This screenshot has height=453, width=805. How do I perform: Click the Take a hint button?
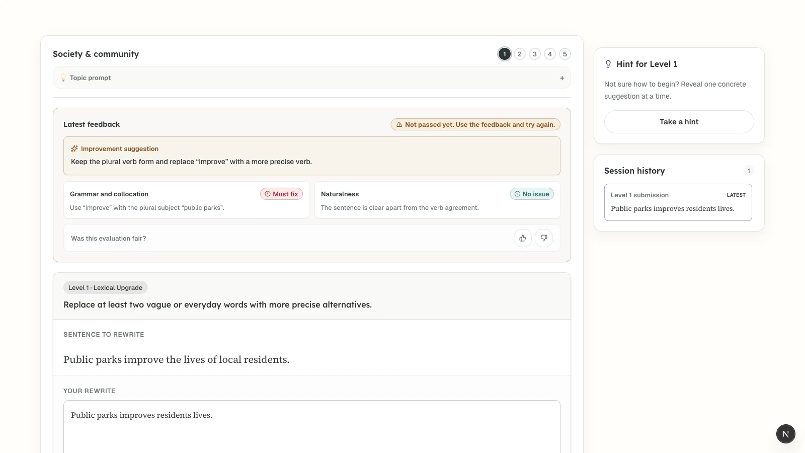coord(679,122)
